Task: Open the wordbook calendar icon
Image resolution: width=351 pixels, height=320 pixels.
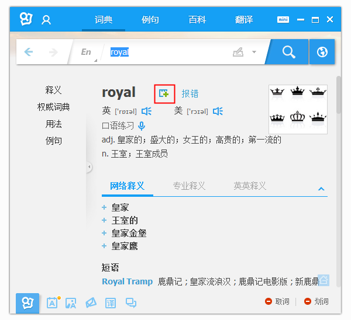Action: click(x=53, y=303)
